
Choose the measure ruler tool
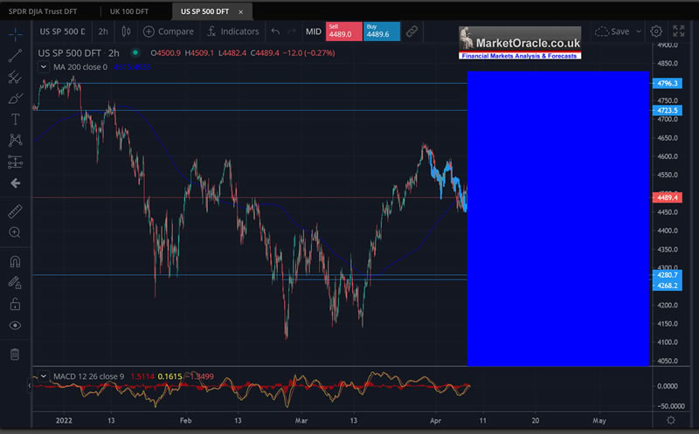click(x=15, y=211)
